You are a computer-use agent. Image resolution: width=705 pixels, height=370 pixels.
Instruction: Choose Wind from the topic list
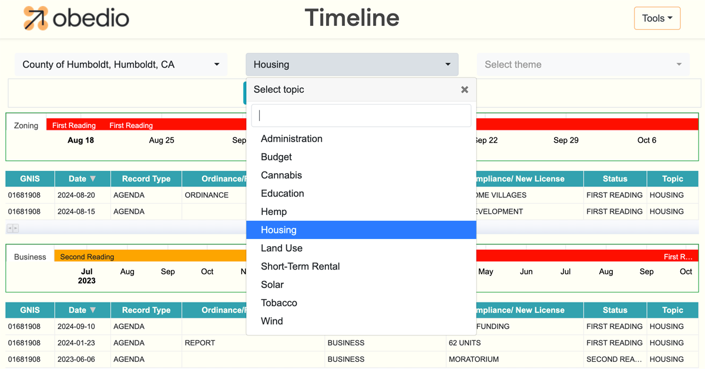(273, 321)
